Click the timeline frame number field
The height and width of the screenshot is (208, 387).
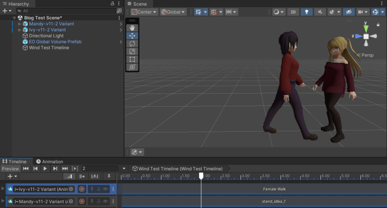click(x=100, y=168)
